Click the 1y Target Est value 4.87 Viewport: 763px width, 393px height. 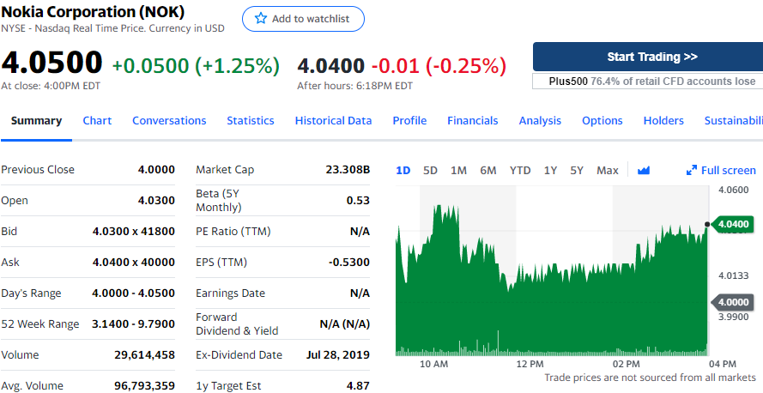[358, 386]
